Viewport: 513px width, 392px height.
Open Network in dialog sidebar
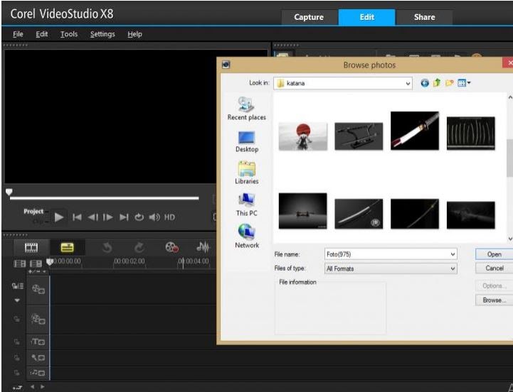tap(247, 236)
